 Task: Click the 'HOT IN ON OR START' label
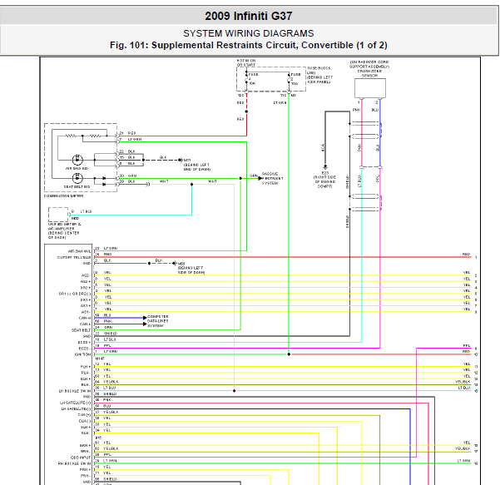[246, 62]
